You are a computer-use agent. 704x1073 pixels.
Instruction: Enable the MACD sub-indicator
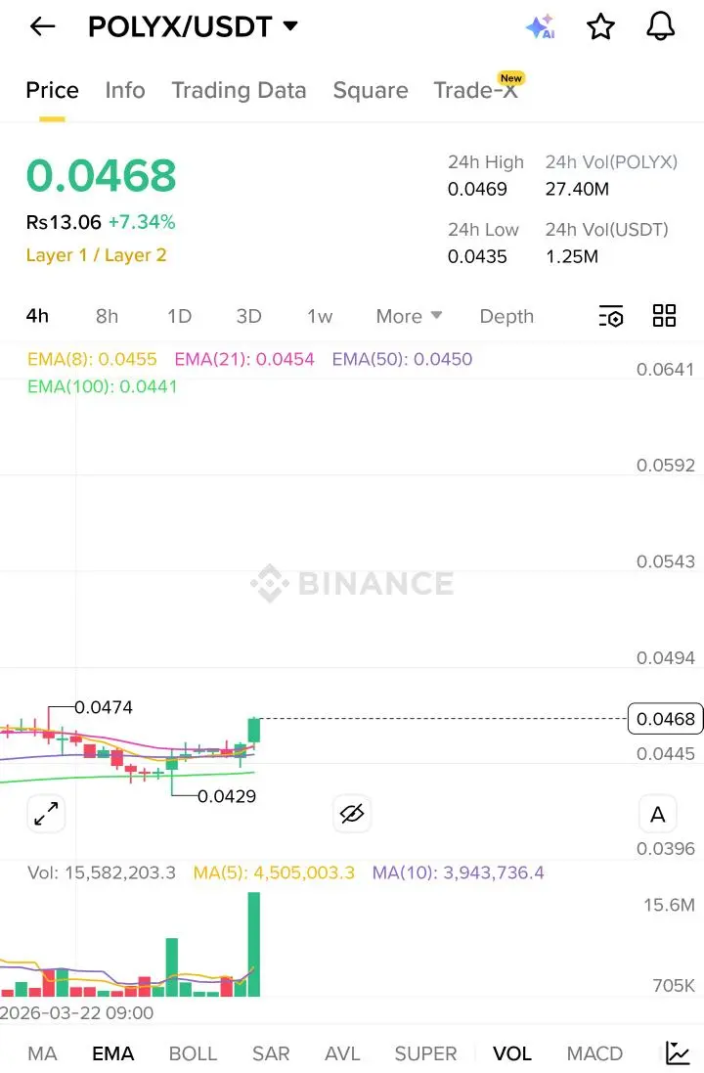[x=594, y=1053]
